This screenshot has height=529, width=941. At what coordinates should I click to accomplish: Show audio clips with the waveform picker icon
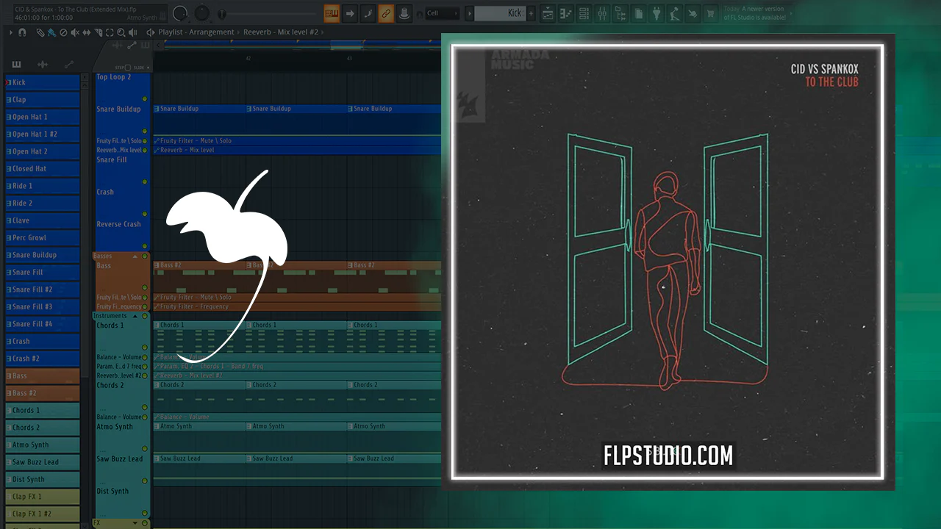point(43,65)
